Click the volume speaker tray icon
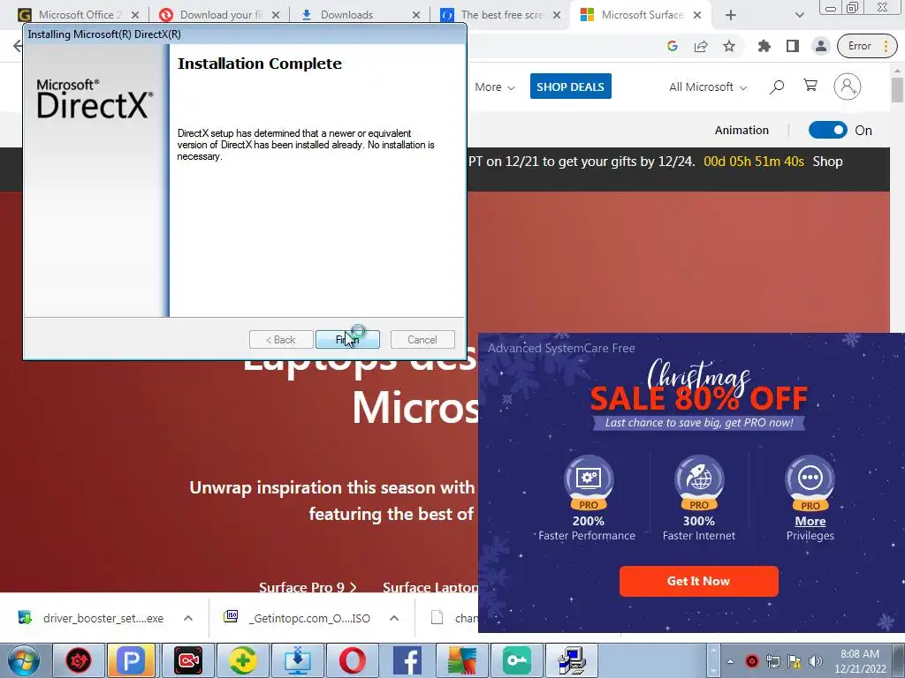905x678 pixels. (x=816, y=661)
